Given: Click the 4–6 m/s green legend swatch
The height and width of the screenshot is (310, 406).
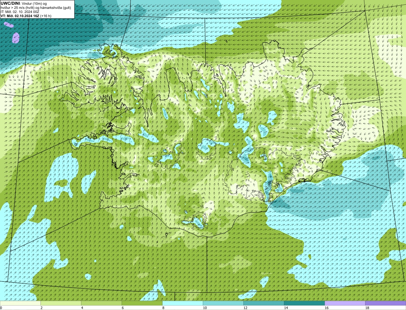Looking at the screenshot, I should coord(101,303).
